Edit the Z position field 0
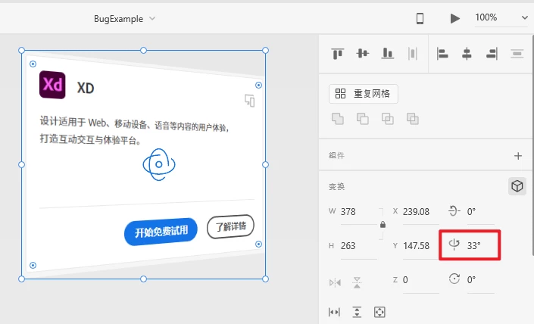Screen dimensions: 534x324 (x=420, y=280)
